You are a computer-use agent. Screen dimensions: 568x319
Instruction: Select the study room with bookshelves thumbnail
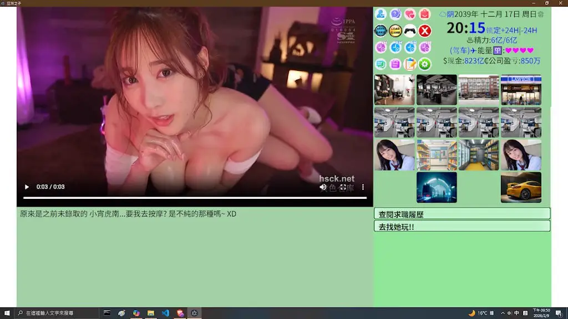(x=394, y=90)
